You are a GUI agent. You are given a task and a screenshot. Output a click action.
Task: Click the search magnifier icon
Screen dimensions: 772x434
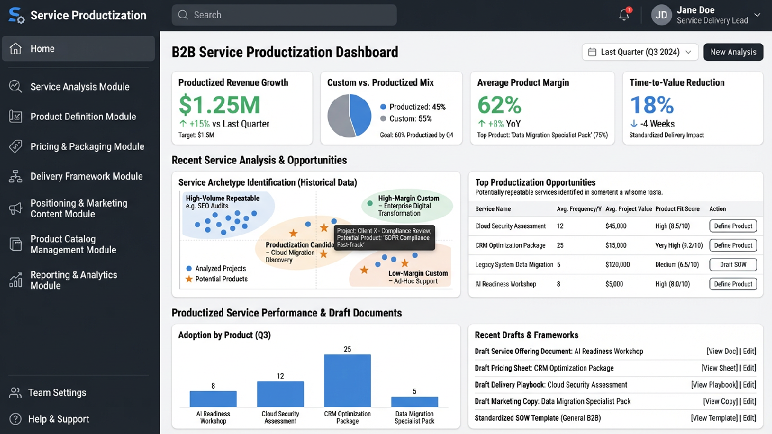pyautogui.click(x=183, y=15)
